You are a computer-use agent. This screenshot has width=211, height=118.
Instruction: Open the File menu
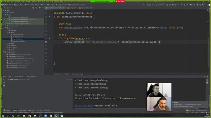(5, 2)
